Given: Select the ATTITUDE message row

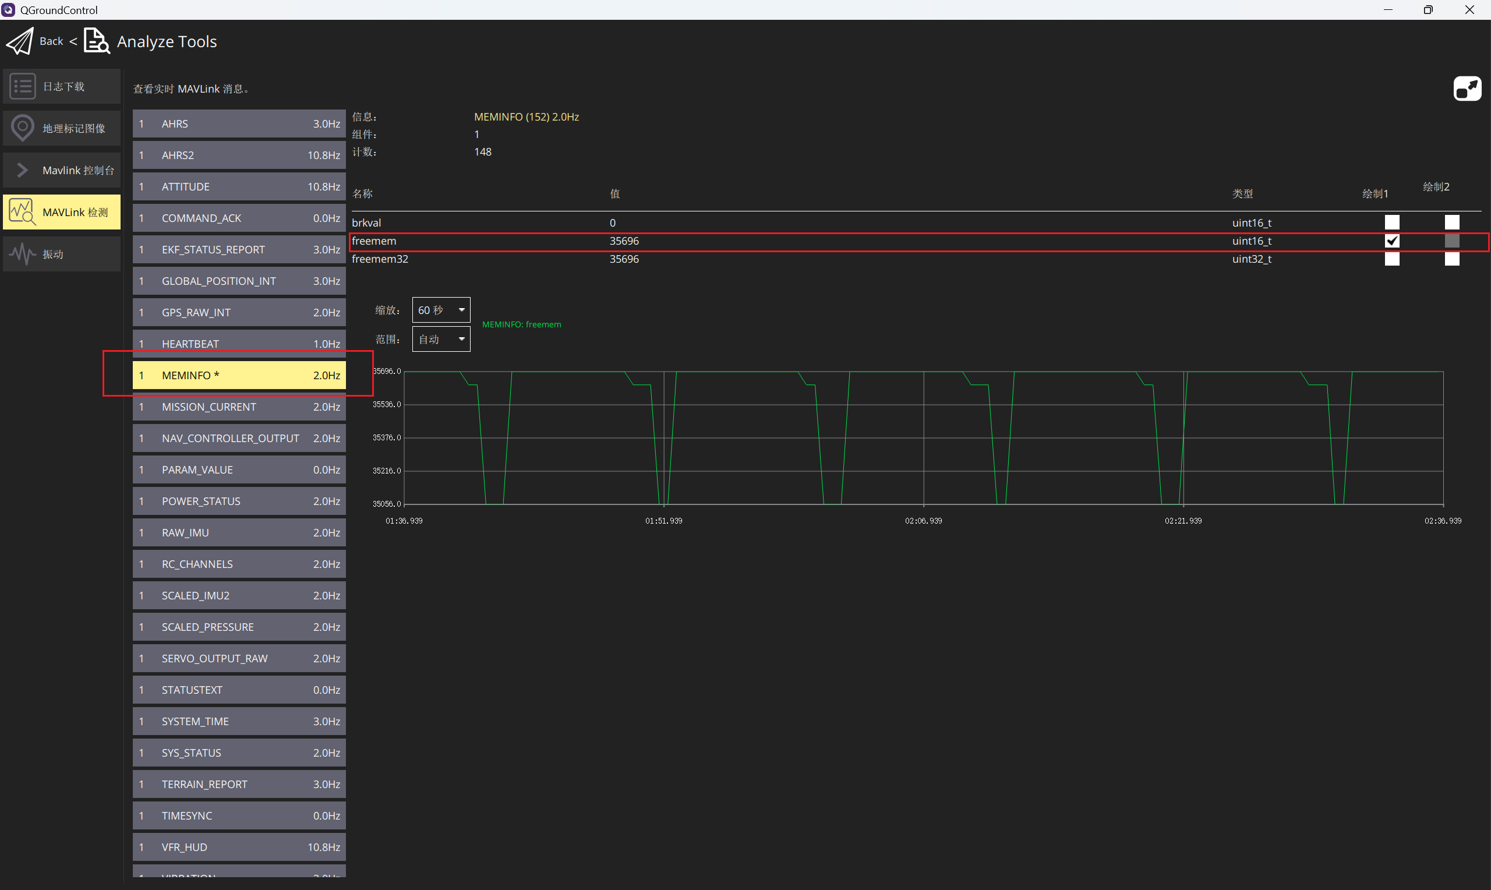Looking at the screenshot, I should [239, 186].
